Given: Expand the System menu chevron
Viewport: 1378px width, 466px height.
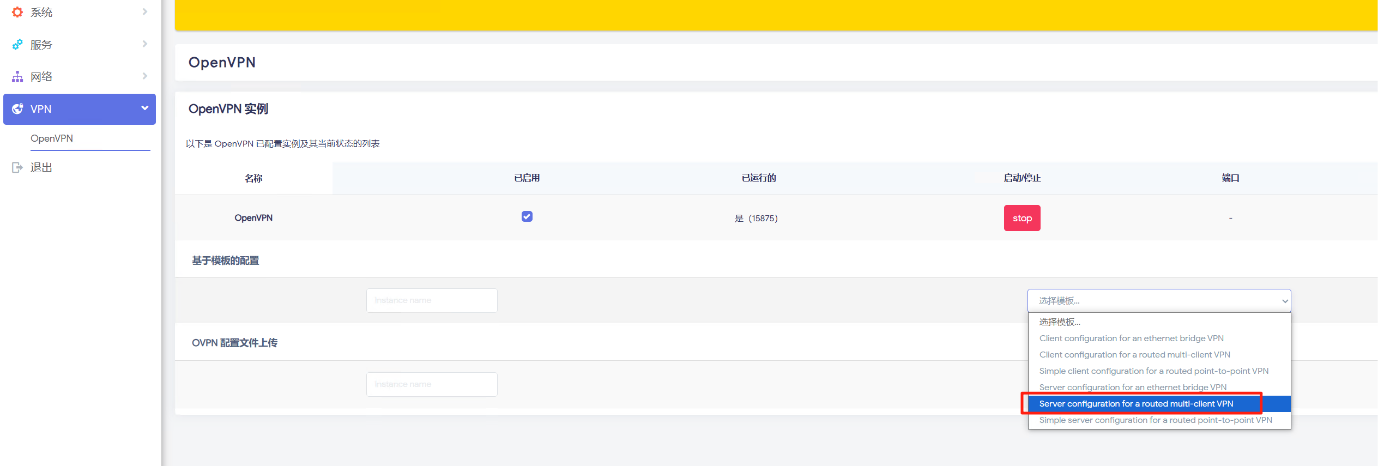Looking at the screenshot, I should 144,11.
